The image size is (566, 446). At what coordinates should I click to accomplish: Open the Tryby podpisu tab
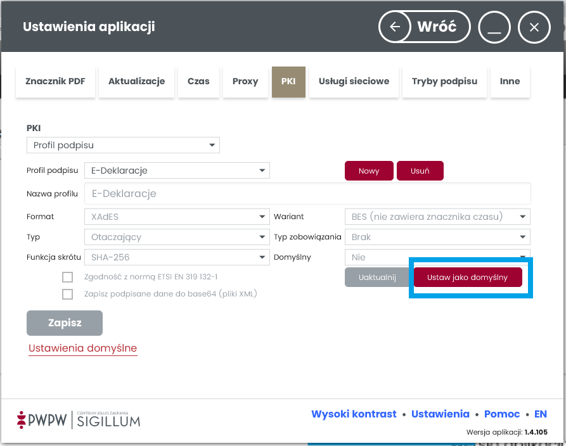[x=444, y=81]
